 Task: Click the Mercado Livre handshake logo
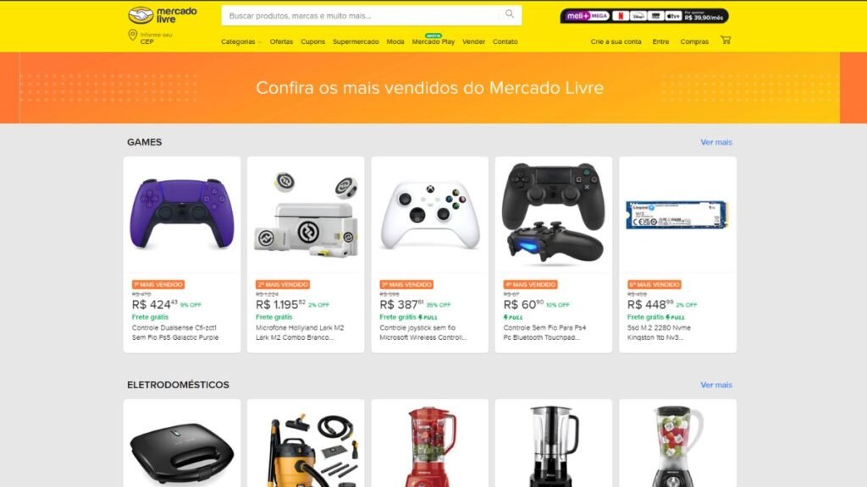(x=162, y=15)
